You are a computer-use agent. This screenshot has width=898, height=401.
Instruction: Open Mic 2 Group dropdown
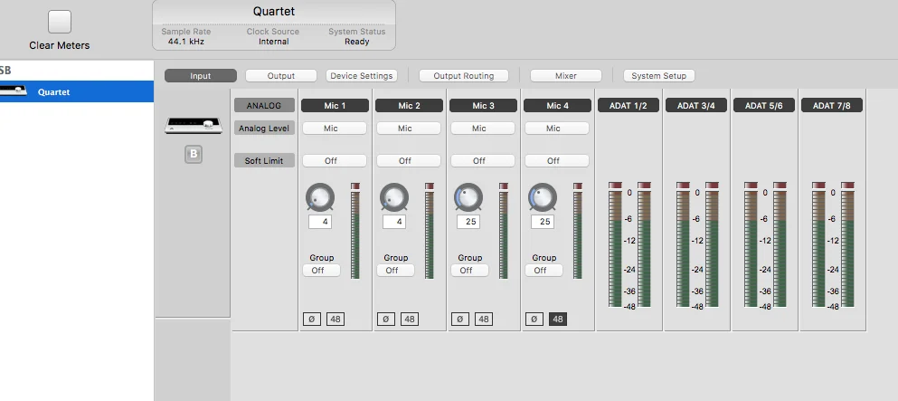tap(396, 271)
